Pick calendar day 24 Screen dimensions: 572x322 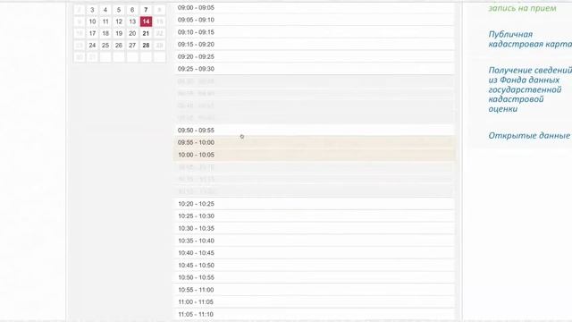pos(92,46)
